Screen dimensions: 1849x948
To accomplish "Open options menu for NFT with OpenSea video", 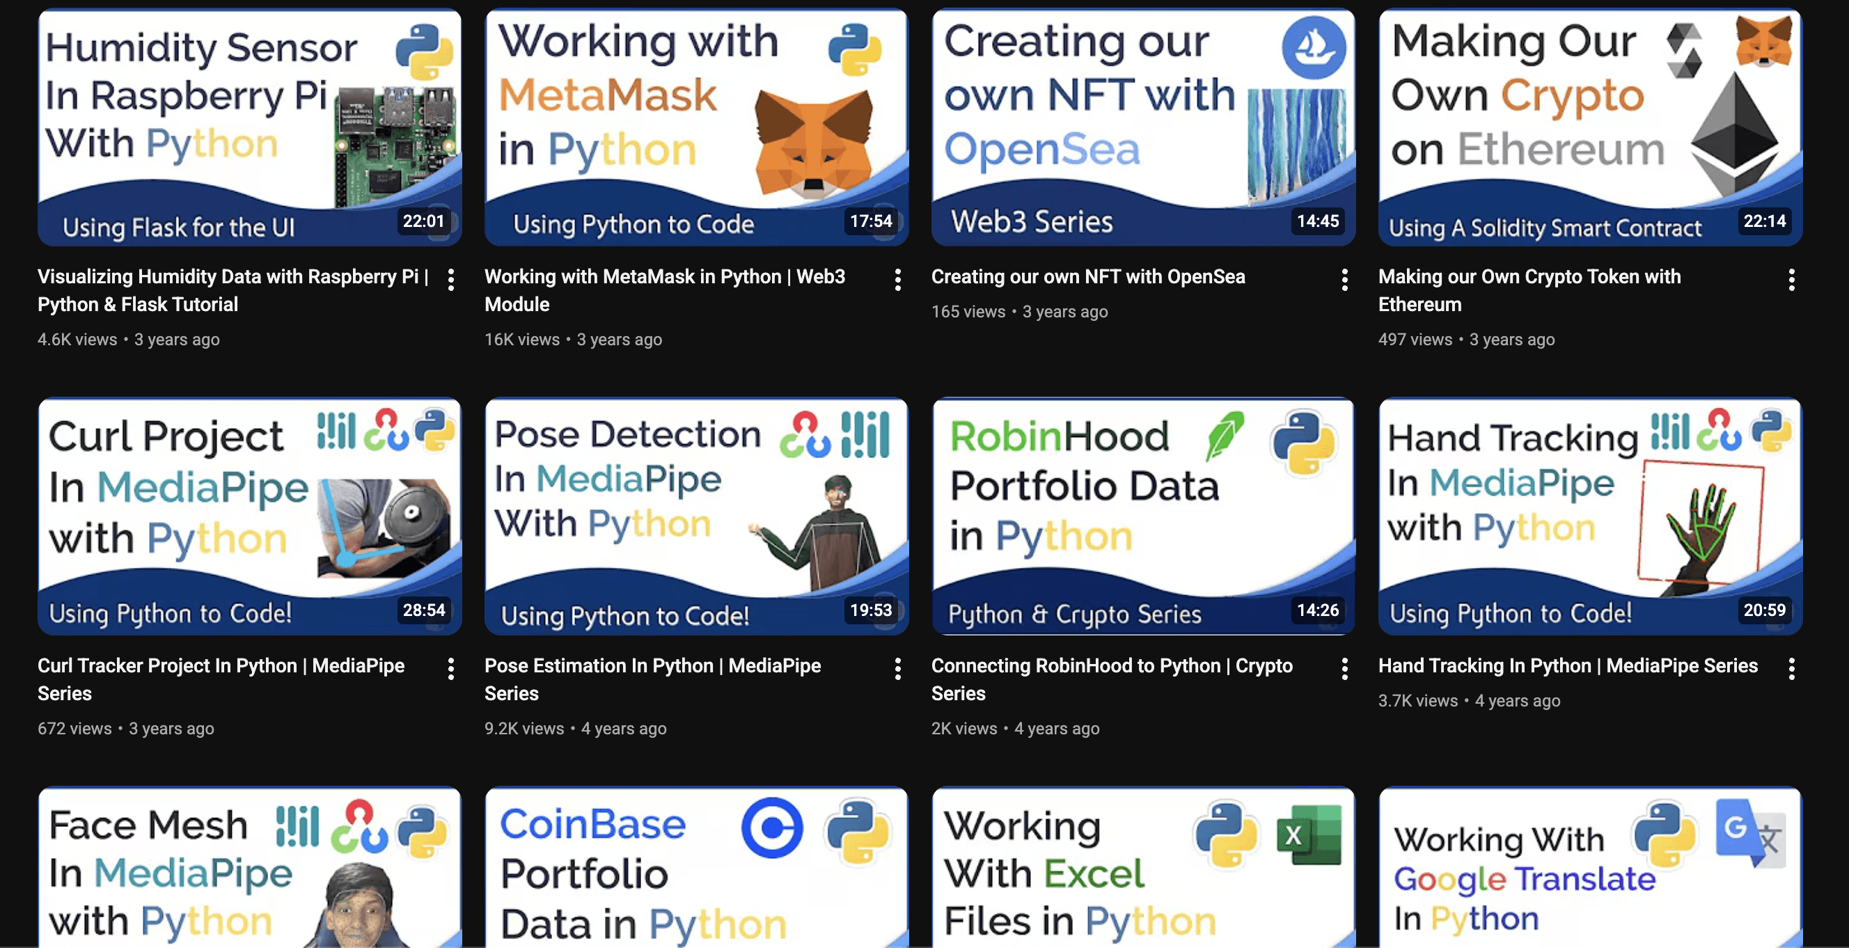I will pos(1344,280).
